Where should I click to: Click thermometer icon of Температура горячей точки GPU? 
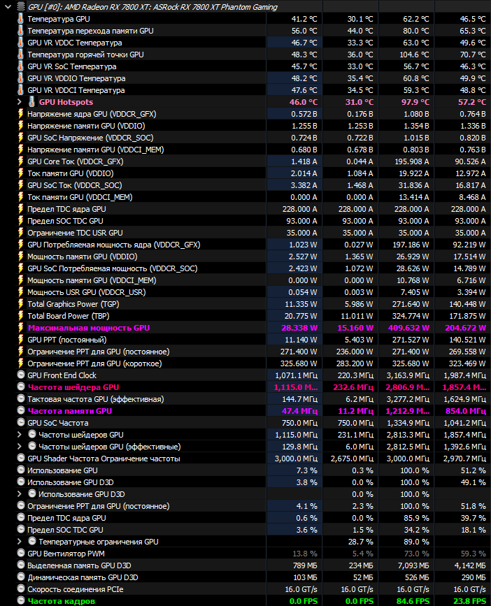[x=21, y=55]
